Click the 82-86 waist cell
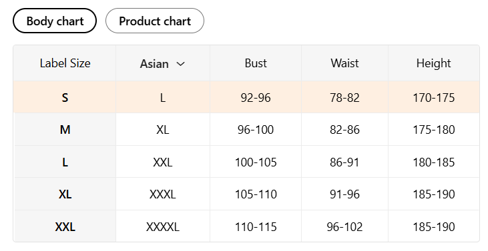This screenshot has width=488, height=251. click(x=344, y=130)
